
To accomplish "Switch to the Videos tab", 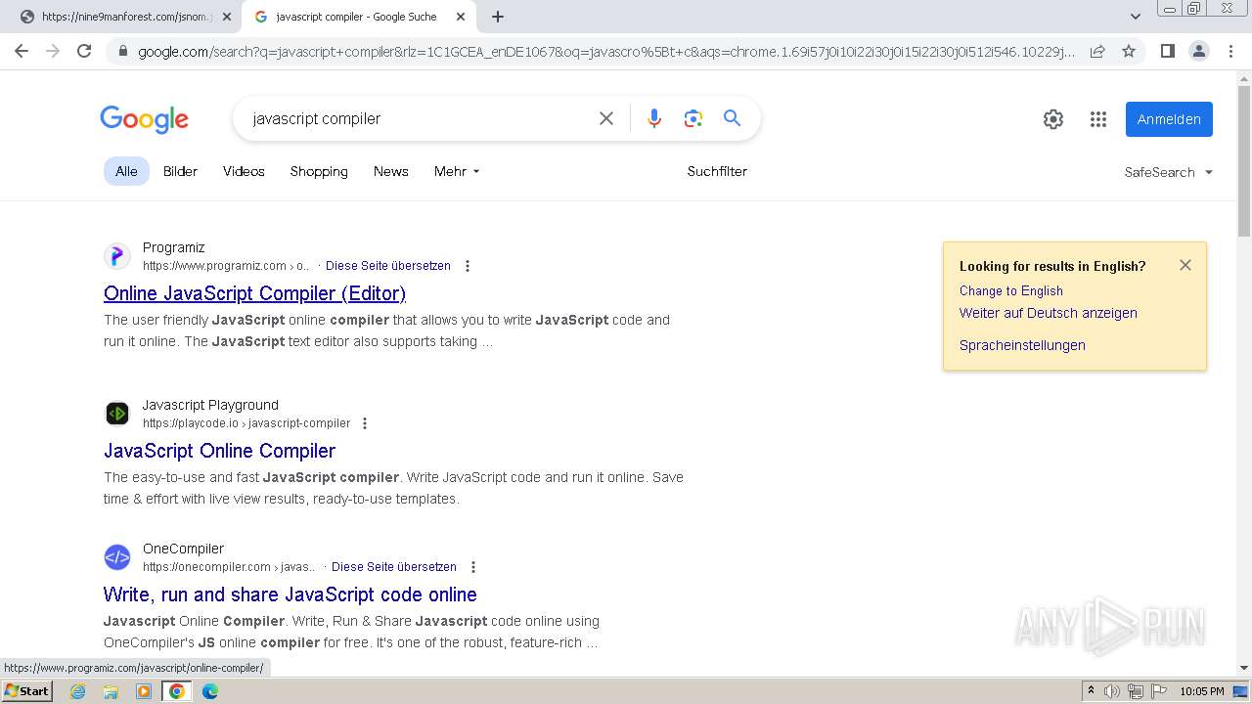I will click(x=244, y=171).
